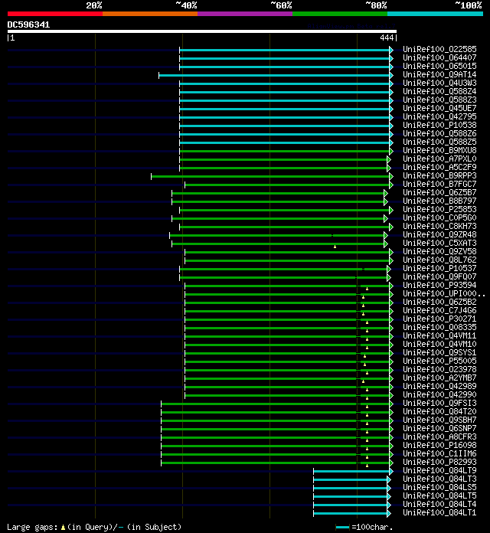Click the green bar for UniRef100_Q9SBH7
Image resolution: width=490 pixels, height=533 pixels.
tap(276, 421)
